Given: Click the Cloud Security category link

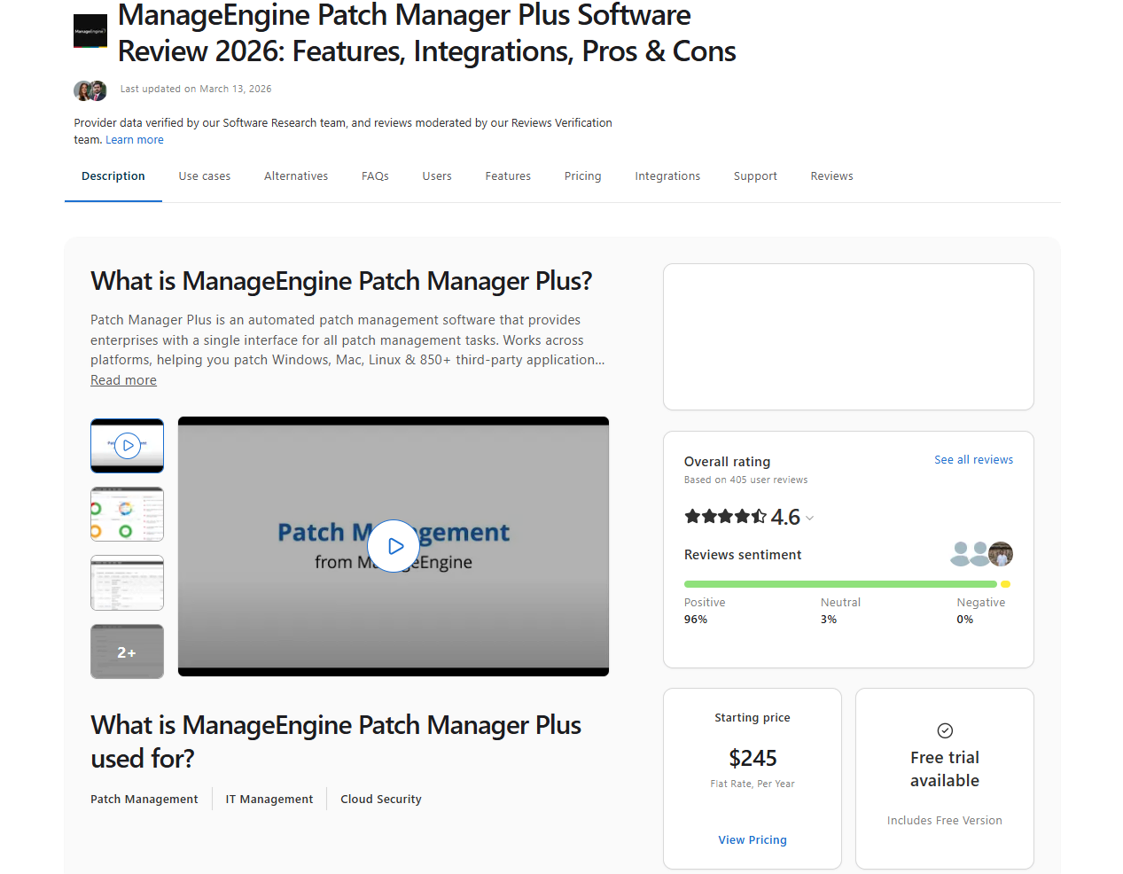Looking at the screenshot, I should tap(381, 800).
